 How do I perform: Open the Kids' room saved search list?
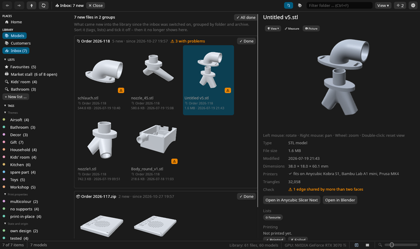coord(21,82)
